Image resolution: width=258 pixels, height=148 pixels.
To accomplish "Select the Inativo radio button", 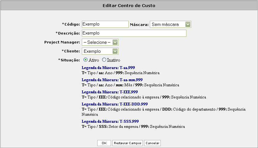I will click(x=104, y=60).
